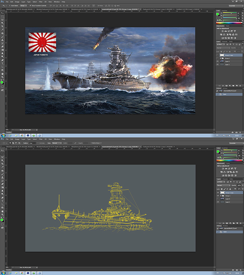Switch to Channels tab in upper window

click(x=224, y=42)
